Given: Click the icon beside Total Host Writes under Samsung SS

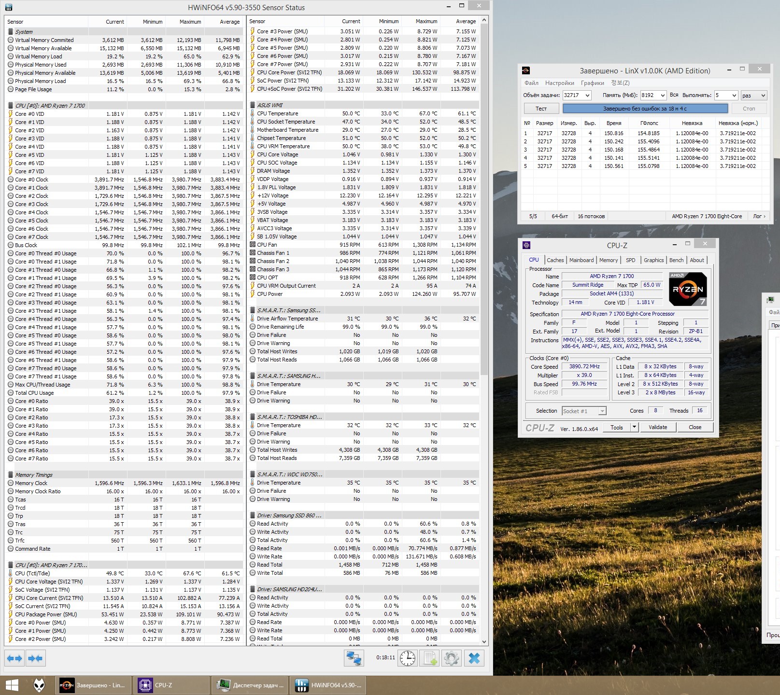Looking at the screenshot, I should click(x=253, y=351).
